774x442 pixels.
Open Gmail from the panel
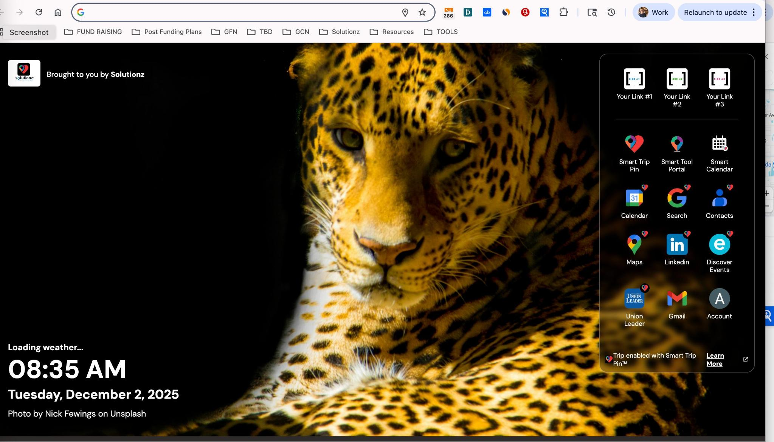(676, 299)
